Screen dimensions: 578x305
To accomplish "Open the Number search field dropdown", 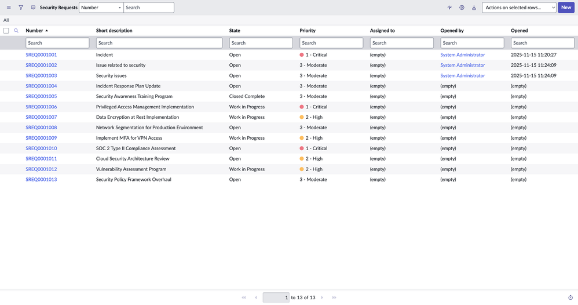I will point(101,8).
